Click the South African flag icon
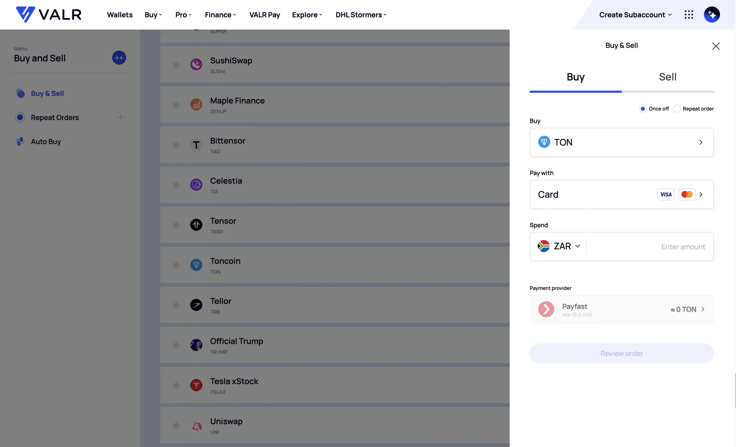The width and height of the screenshot is (736, 447). 543,246
